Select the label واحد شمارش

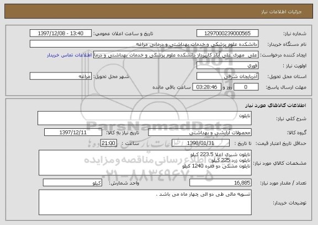click(124, 183)
